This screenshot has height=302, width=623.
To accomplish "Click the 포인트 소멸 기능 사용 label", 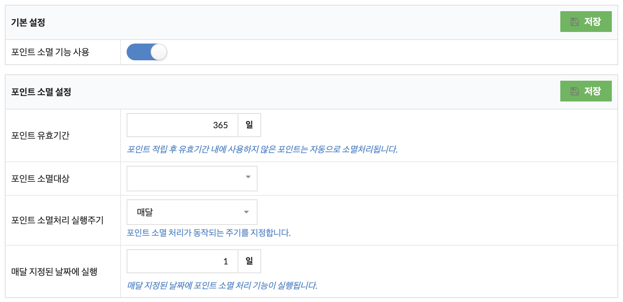I will [x=50, y=52].
